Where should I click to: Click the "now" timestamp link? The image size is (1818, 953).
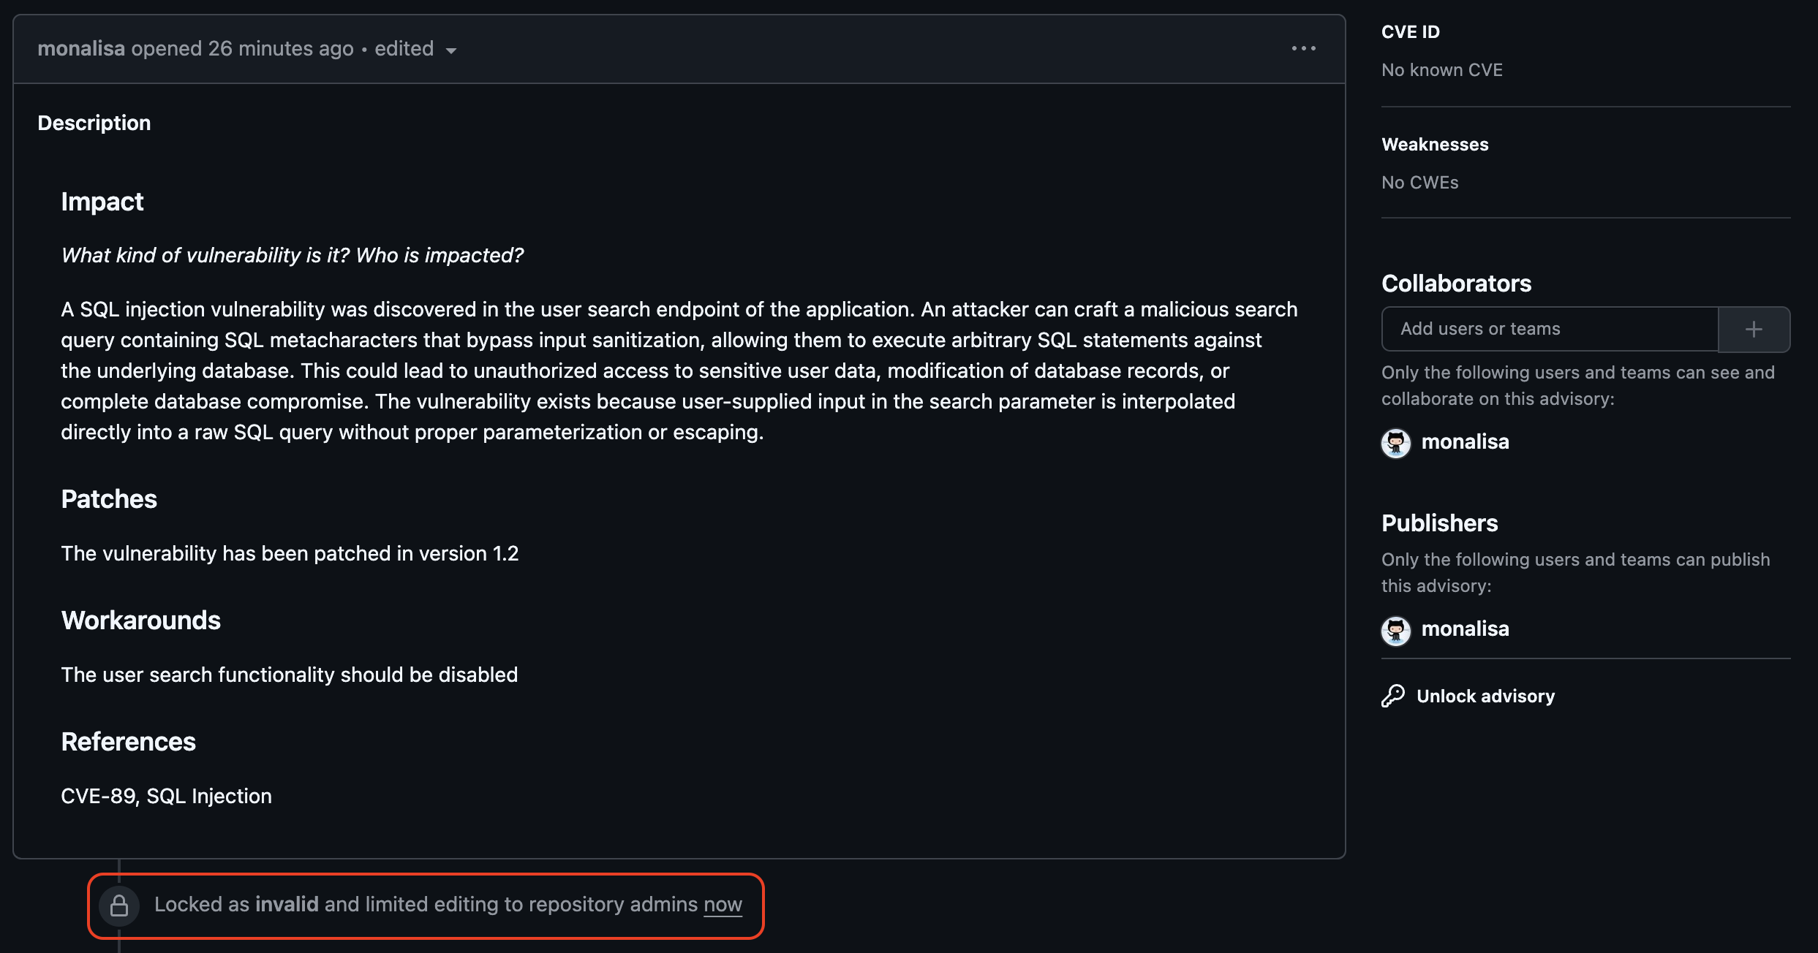[x=723, y=905]
